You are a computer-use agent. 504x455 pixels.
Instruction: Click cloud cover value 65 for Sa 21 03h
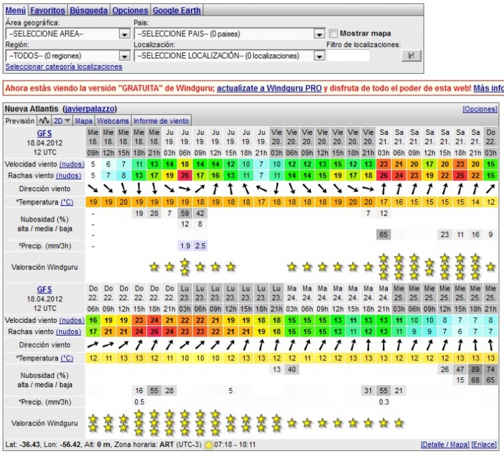384,235
